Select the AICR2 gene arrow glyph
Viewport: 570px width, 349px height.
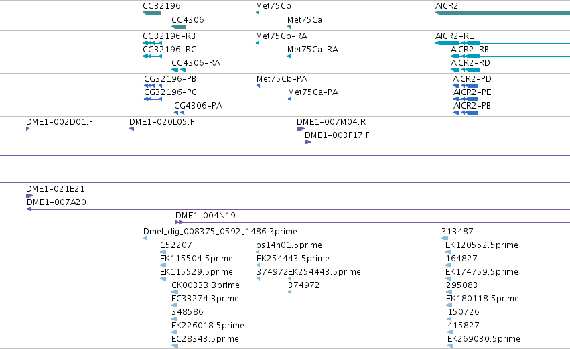coord(502,13)
